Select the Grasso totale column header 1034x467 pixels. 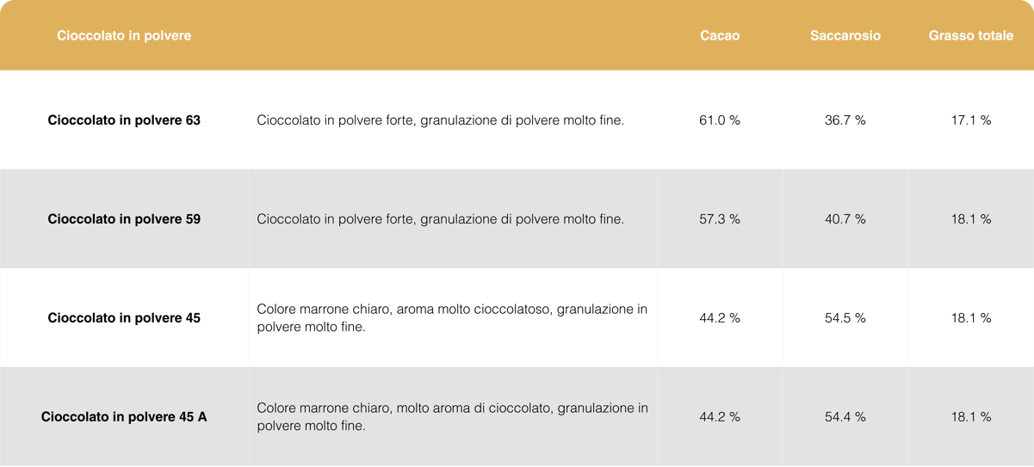pos(970,35)
